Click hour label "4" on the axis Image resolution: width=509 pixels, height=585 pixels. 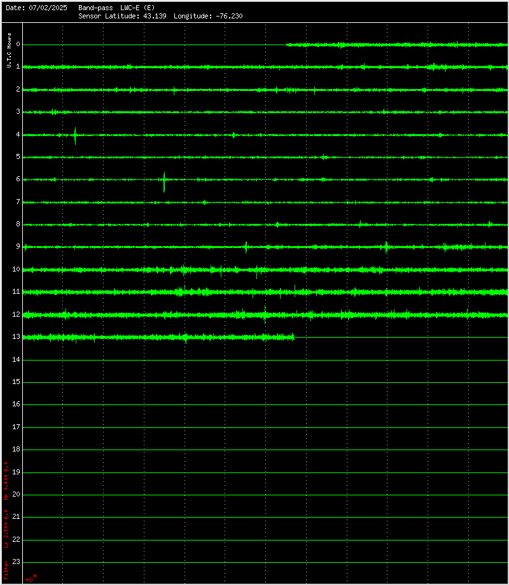(x=18, y=134)
